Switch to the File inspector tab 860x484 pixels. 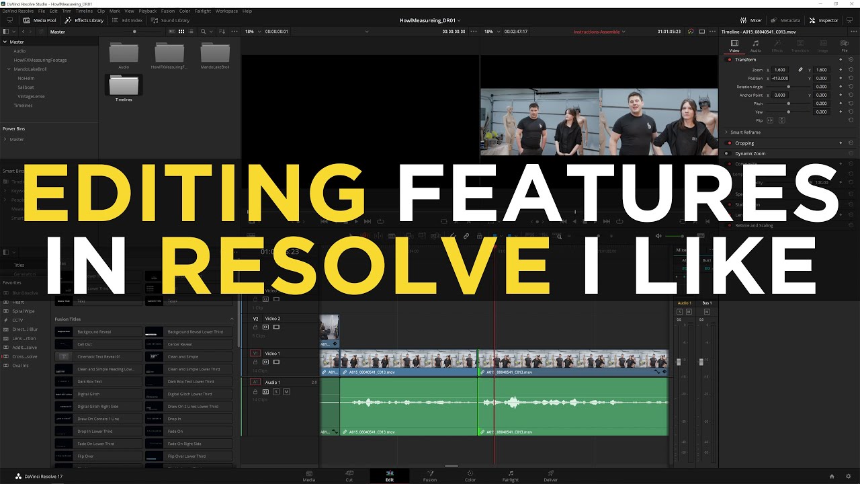coord(845,46)
